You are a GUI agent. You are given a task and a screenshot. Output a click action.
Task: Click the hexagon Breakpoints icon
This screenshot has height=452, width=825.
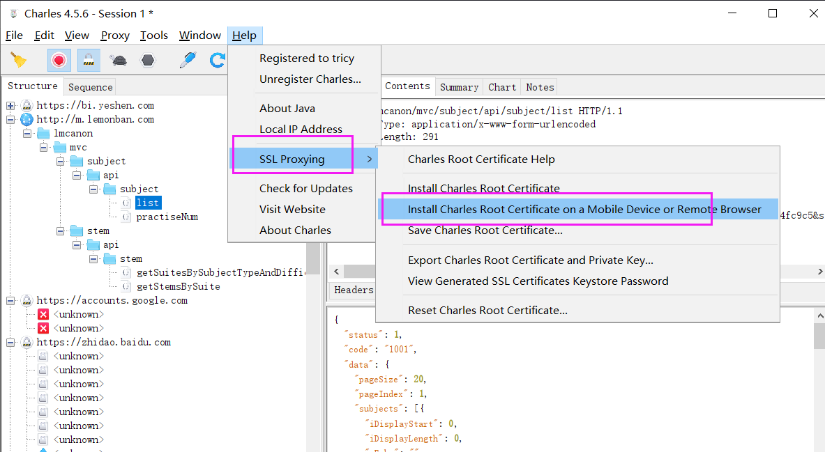(x=148, y=61)
